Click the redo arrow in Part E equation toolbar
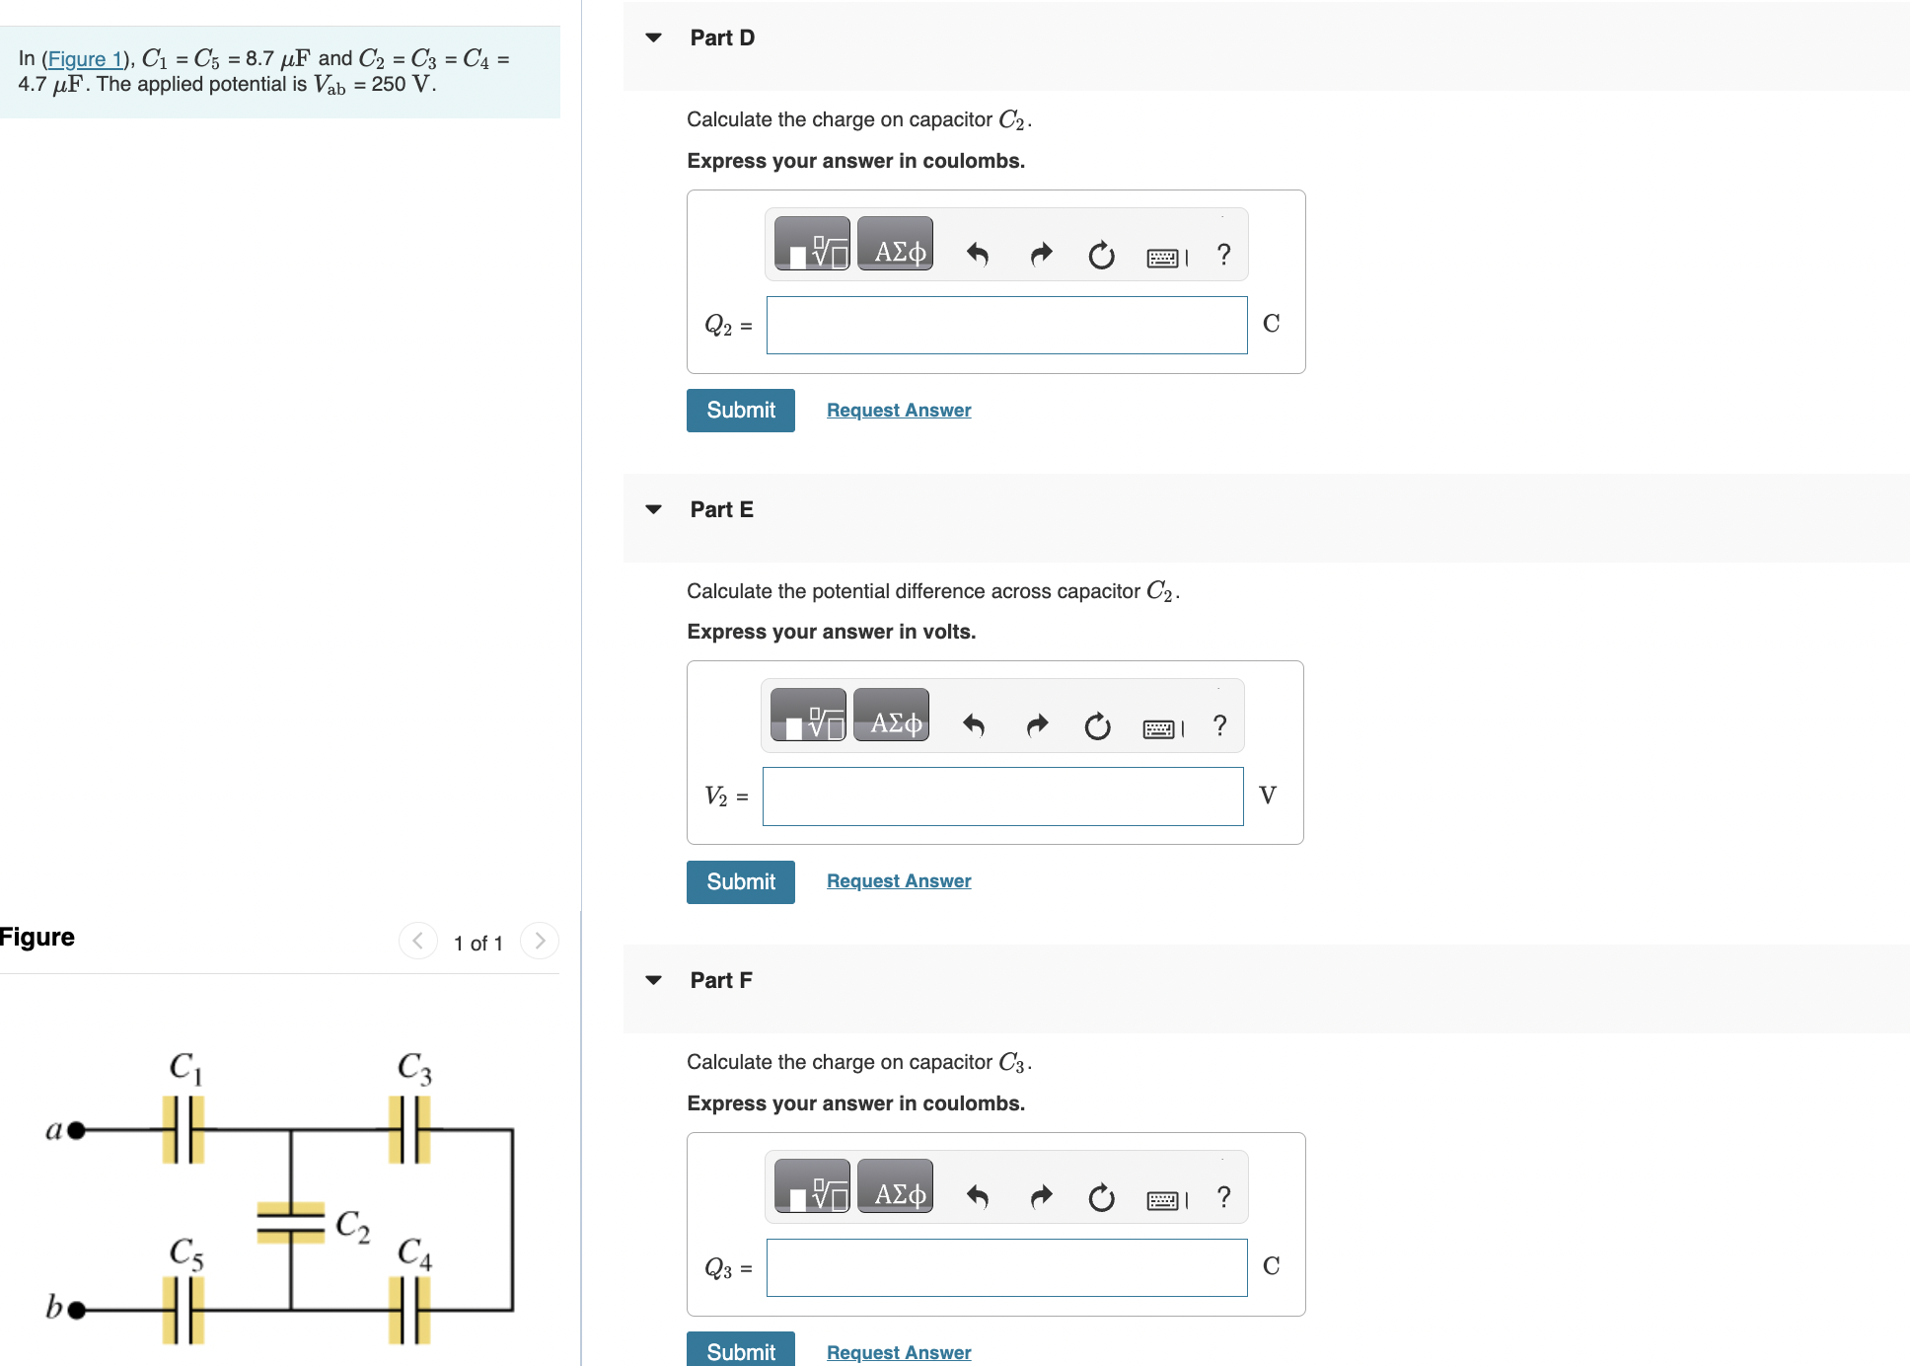 (x=1036, y=724)
